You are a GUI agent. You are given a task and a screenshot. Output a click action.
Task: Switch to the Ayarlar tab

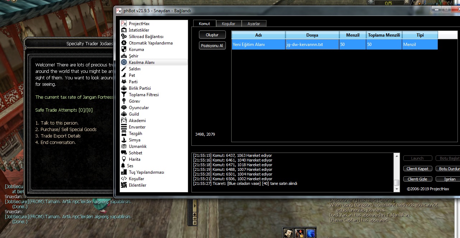click(254, 24)
